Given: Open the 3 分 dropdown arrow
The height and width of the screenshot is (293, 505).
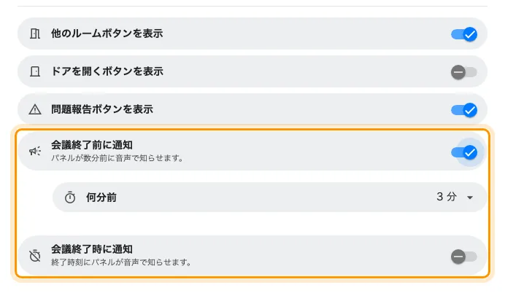Looking at the screenshot, I should (x=470, y=198).
